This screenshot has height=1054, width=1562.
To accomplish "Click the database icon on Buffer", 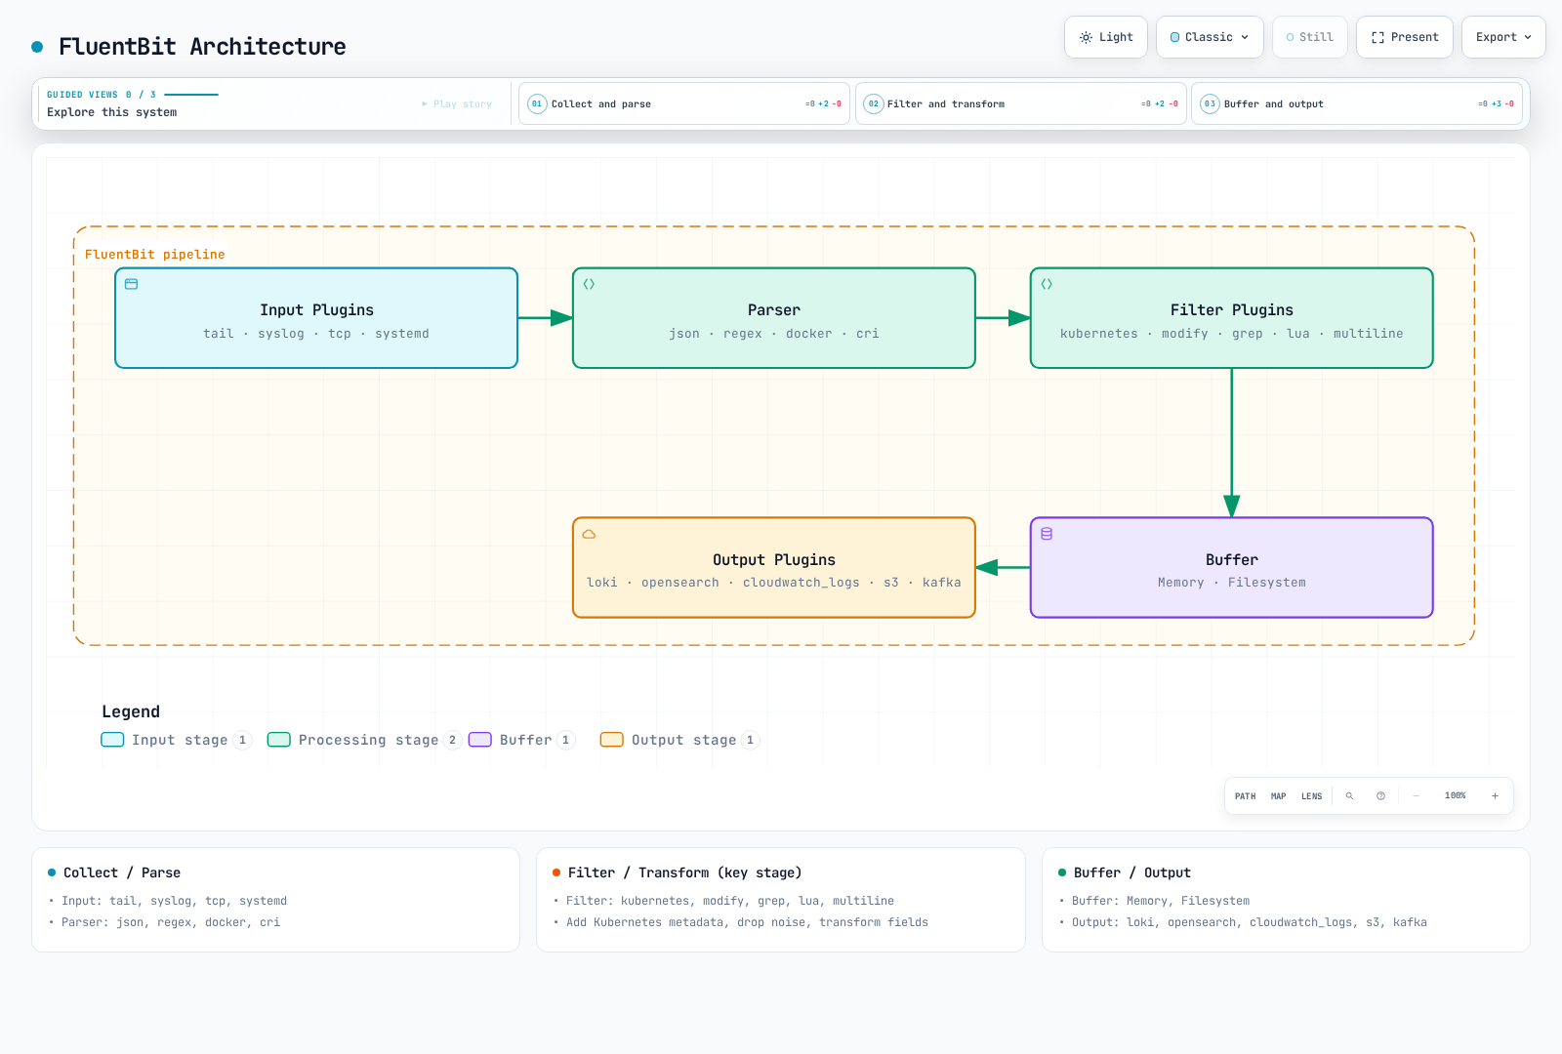I will tap(1047, 534).
